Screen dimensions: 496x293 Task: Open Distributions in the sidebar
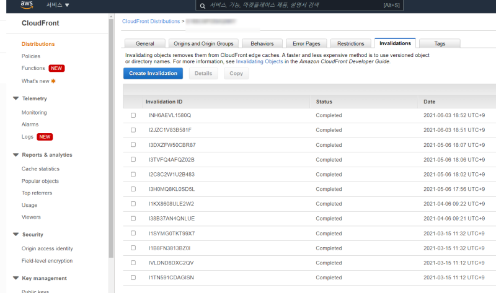pos(38,44)
